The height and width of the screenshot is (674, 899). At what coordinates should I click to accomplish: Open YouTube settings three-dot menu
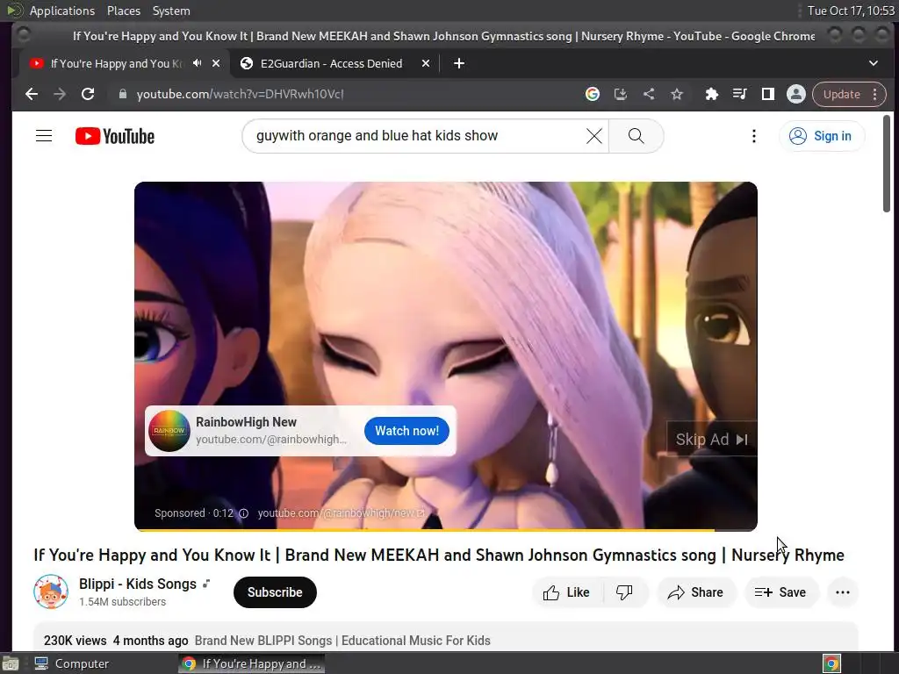[x=754, y=136]
